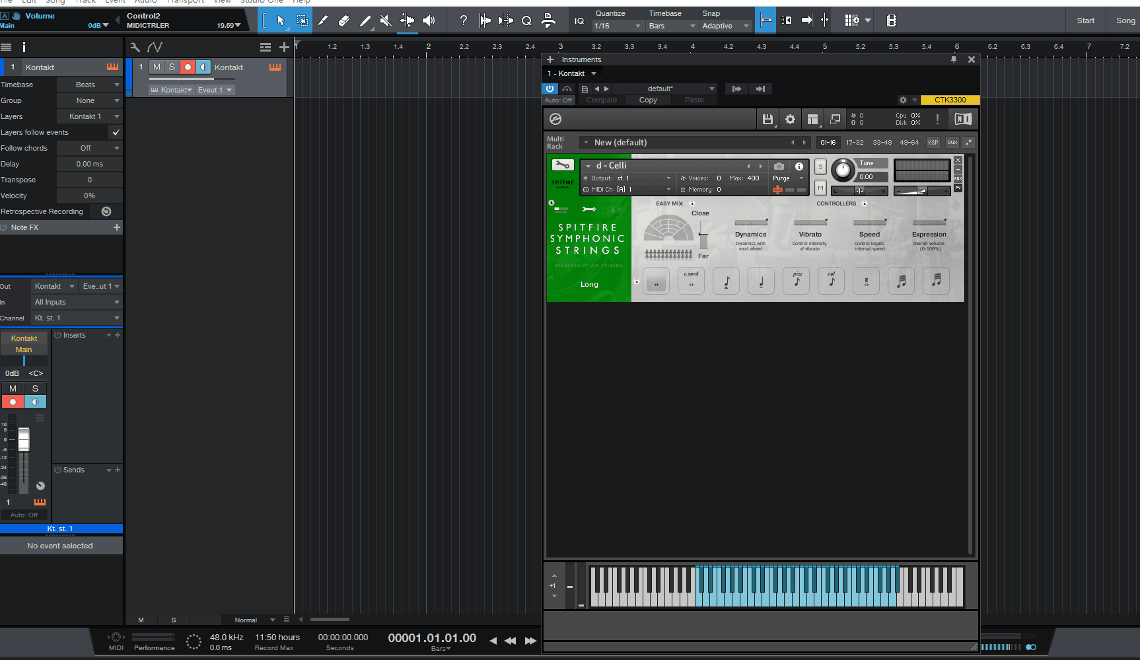Mute the Kontakt track with M button

157,67
